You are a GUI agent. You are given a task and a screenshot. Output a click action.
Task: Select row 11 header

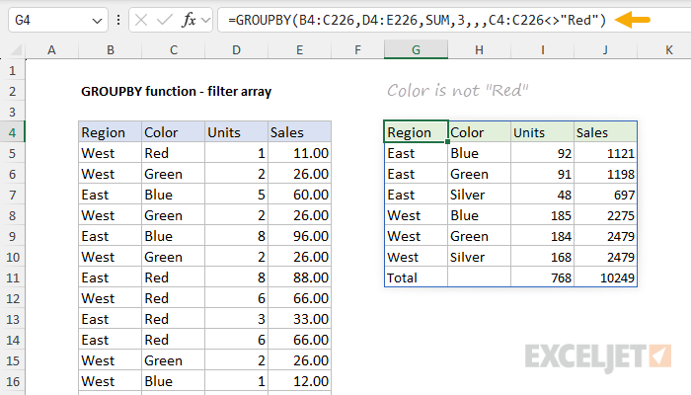pyautogui.click(x=12, y=277)
